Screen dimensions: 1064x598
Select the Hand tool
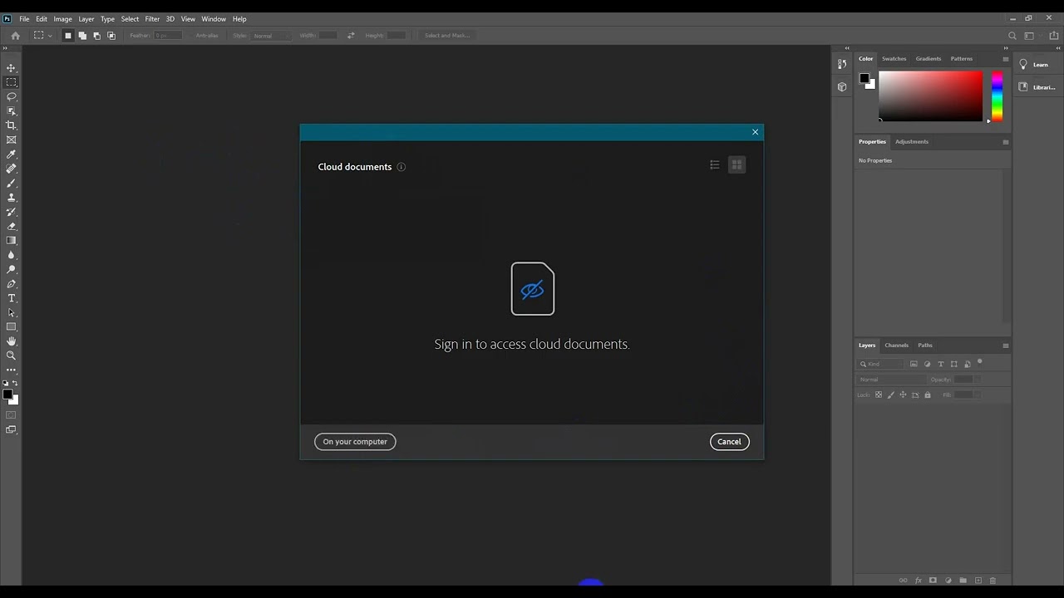[11, 341]
